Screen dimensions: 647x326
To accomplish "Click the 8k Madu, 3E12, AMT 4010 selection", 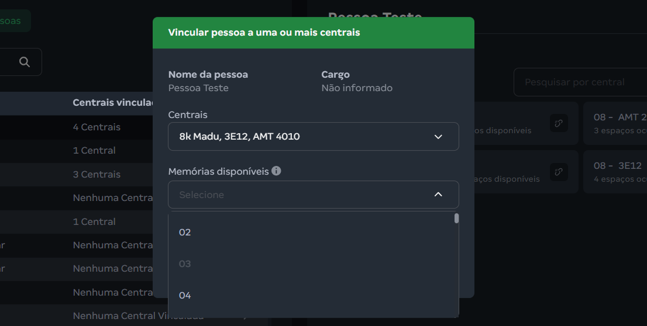I will 240,137.
